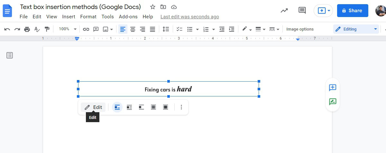Open the line spacing options
The height and width of the screenshot is (153, 386).
pos(166,29)
